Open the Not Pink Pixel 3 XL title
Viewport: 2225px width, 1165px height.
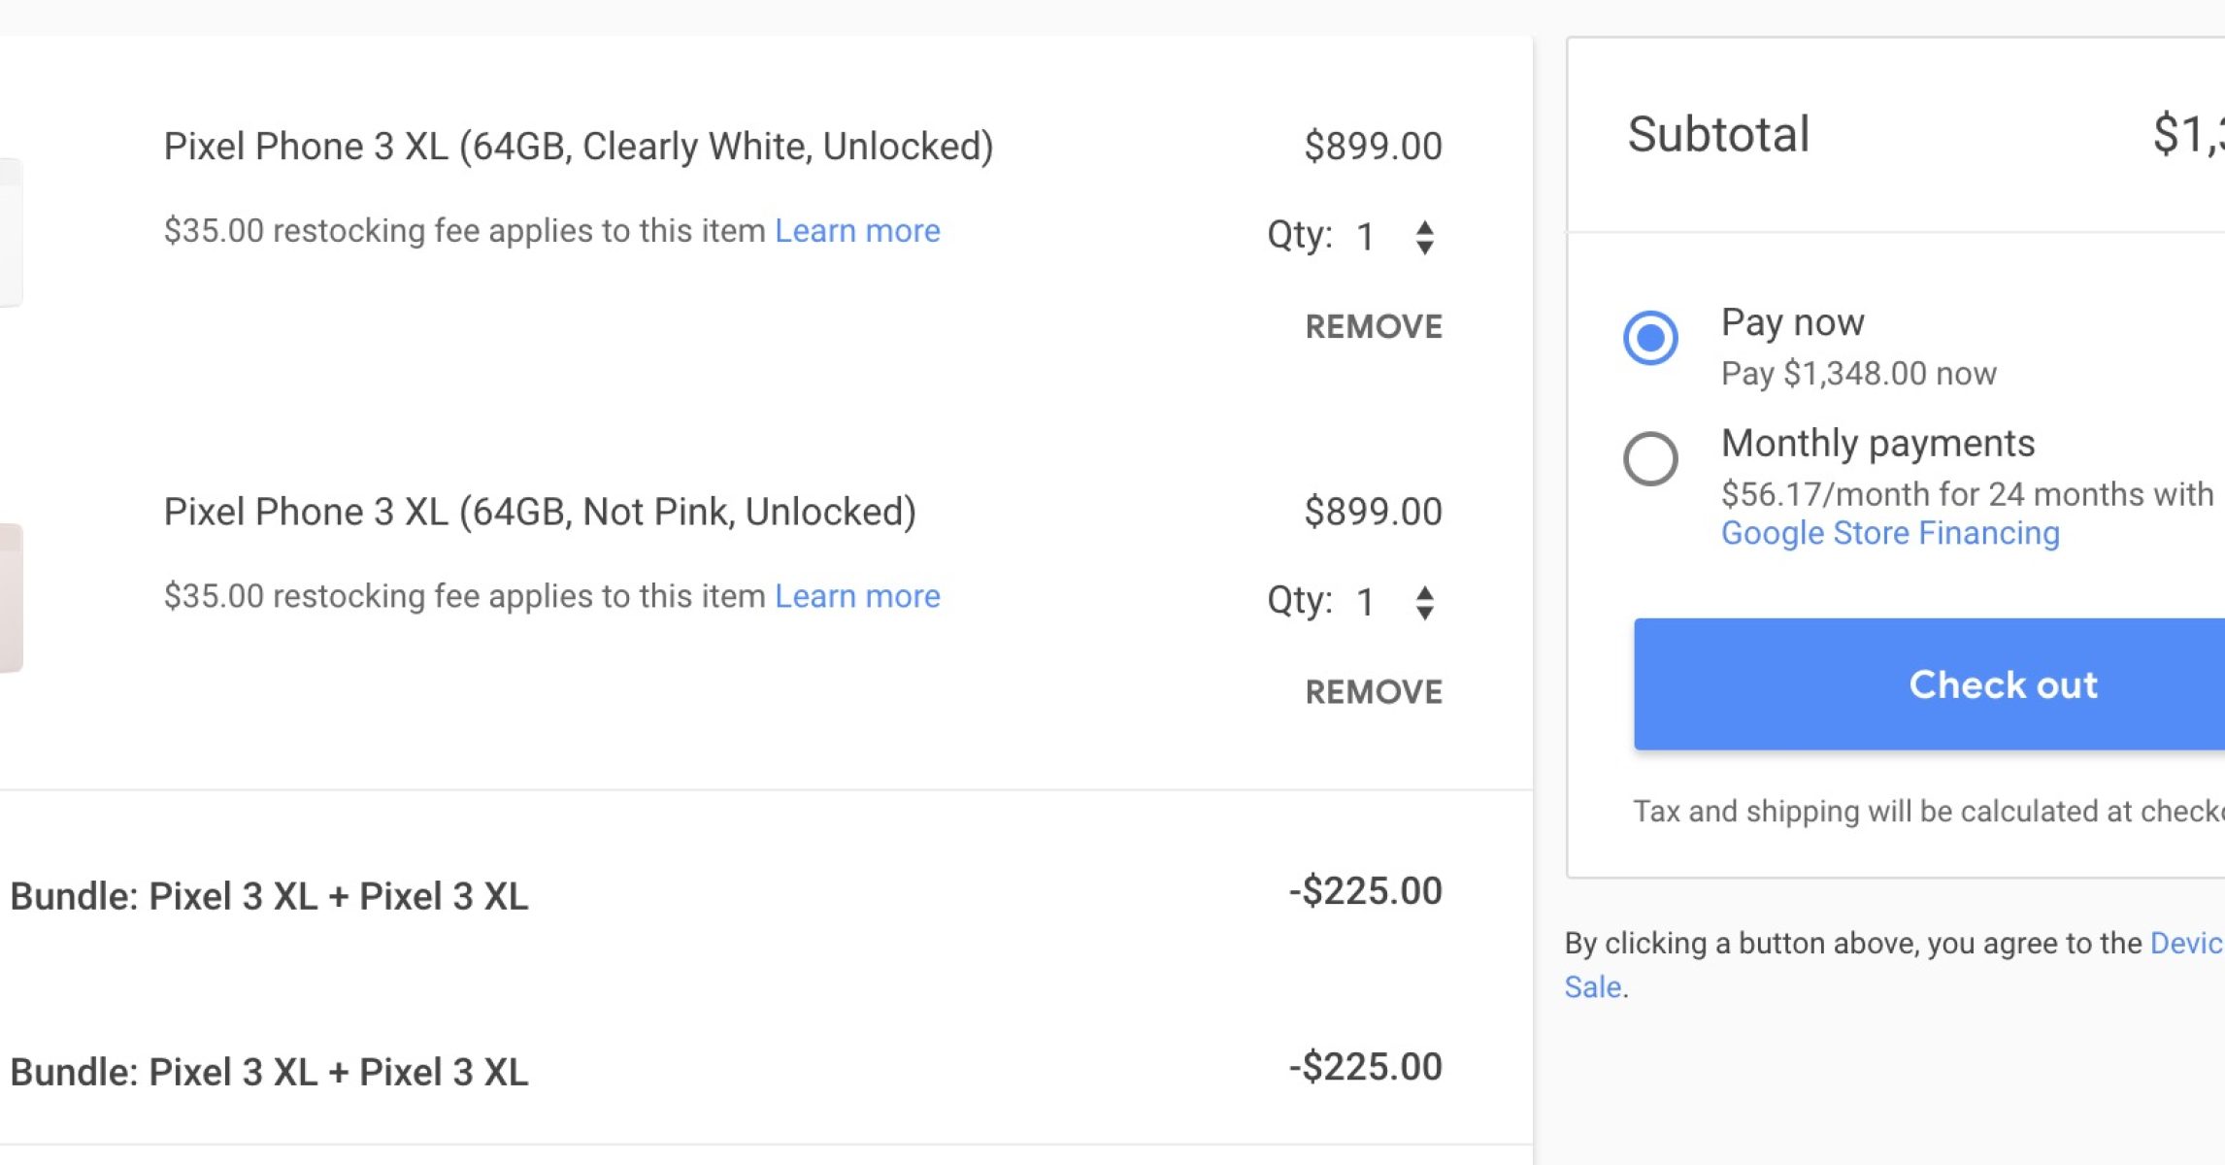[x=539, y=512]
